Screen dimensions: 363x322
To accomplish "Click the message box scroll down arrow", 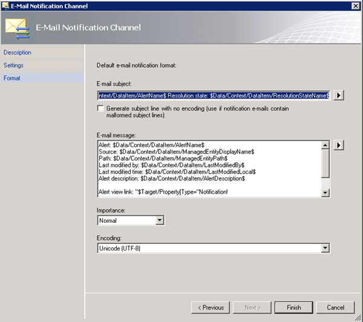I will 325,192.
